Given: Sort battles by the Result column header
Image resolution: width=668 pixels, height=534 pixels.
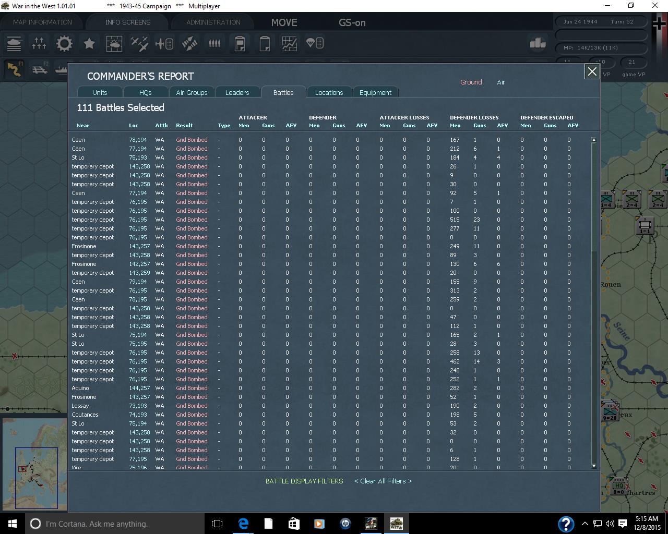Looking at the screenshot, I should (x=184, y=125).
